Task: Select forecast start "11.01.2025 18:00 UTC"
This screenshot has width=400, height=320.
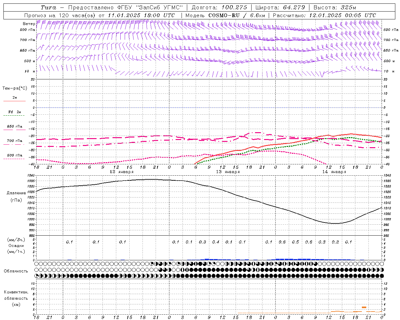Action: [x=141, y=15]
